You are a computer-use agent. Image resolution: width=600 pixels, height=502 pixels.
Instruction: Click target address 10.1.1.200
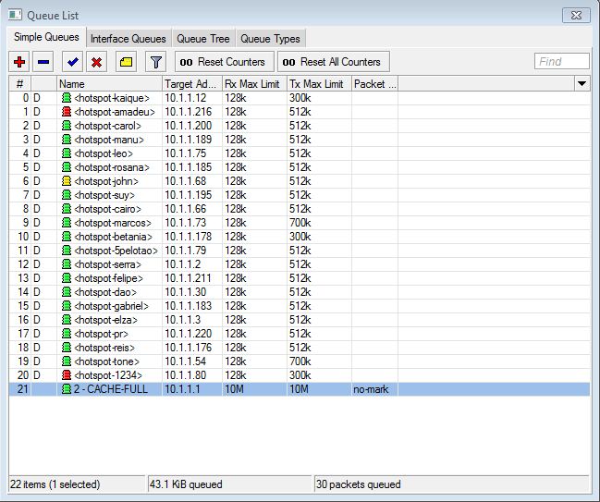[x=189, y=126]
